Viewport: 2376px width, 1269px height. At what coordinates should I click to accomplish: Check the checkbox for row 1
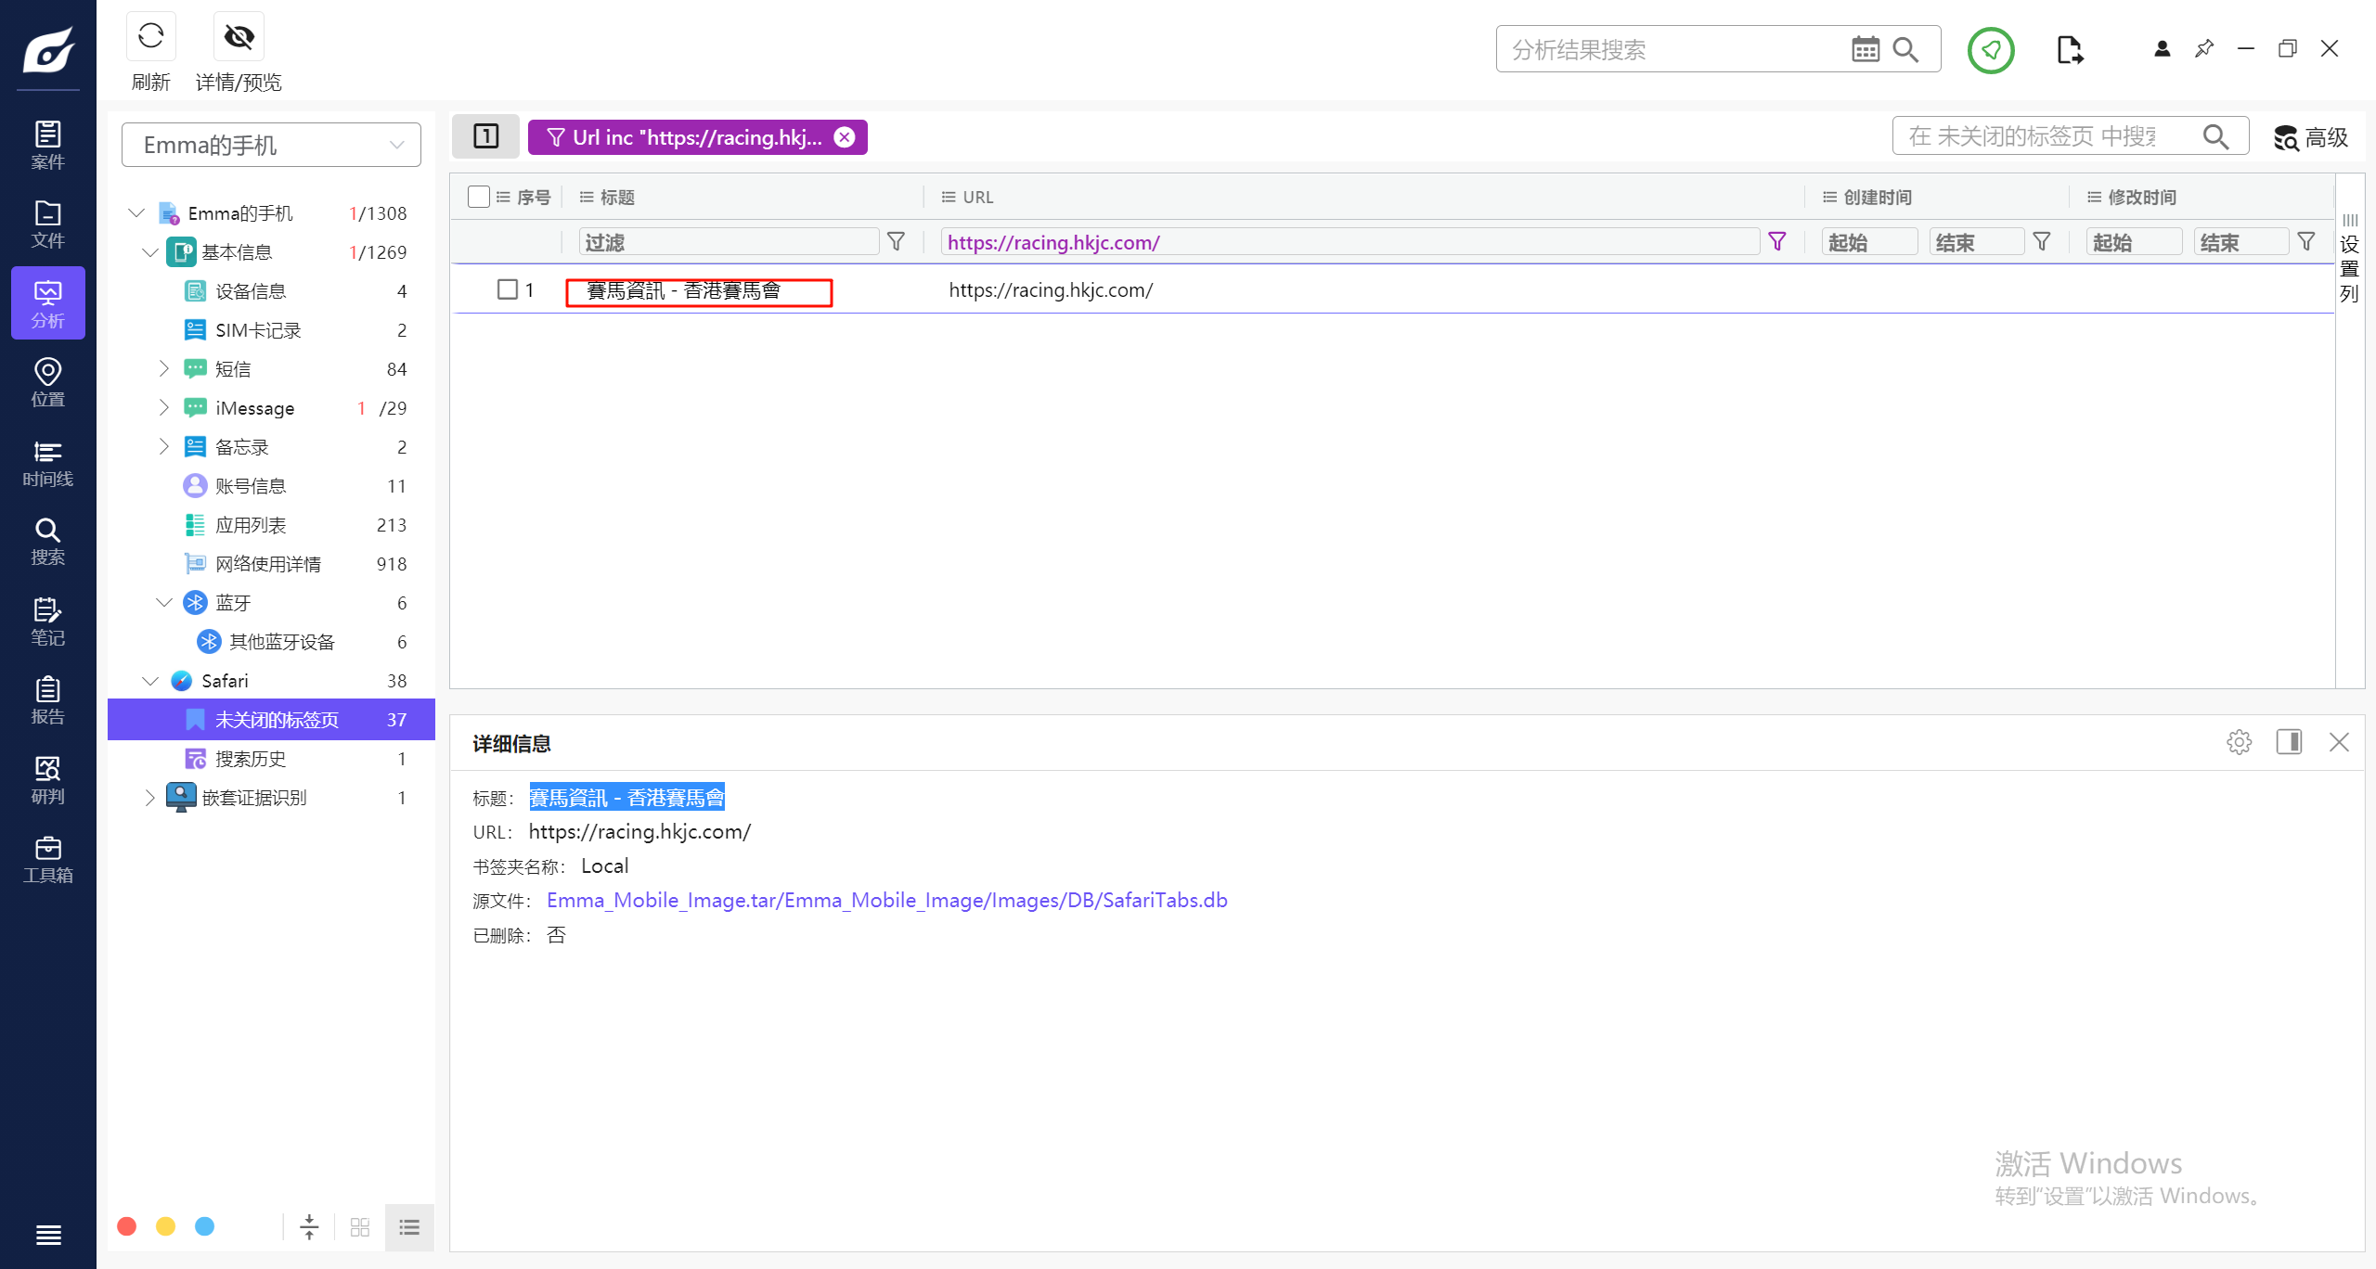(508, 289)
